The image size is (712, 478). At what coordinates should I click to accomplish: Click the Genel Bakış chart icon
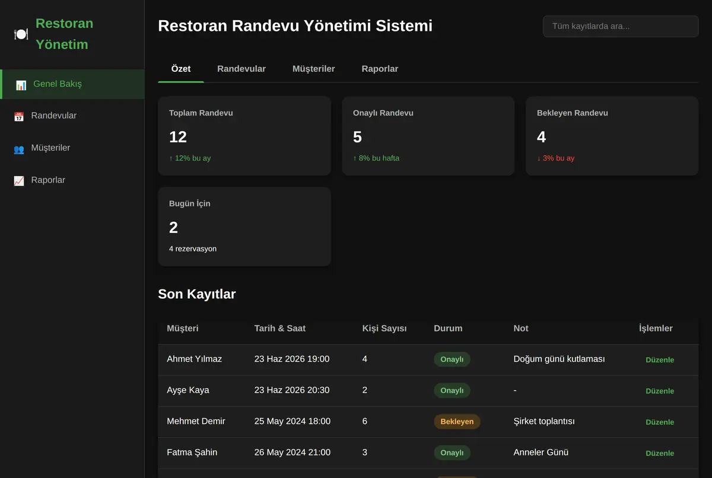[x=21, y=85]
